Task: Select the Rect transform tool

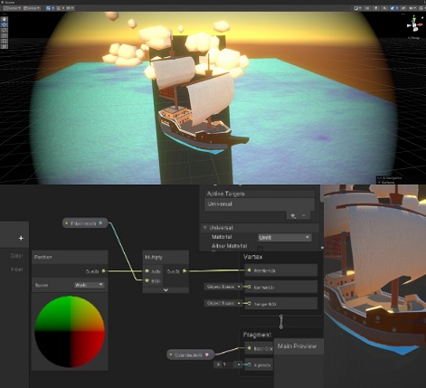Action: pos(5,41)
